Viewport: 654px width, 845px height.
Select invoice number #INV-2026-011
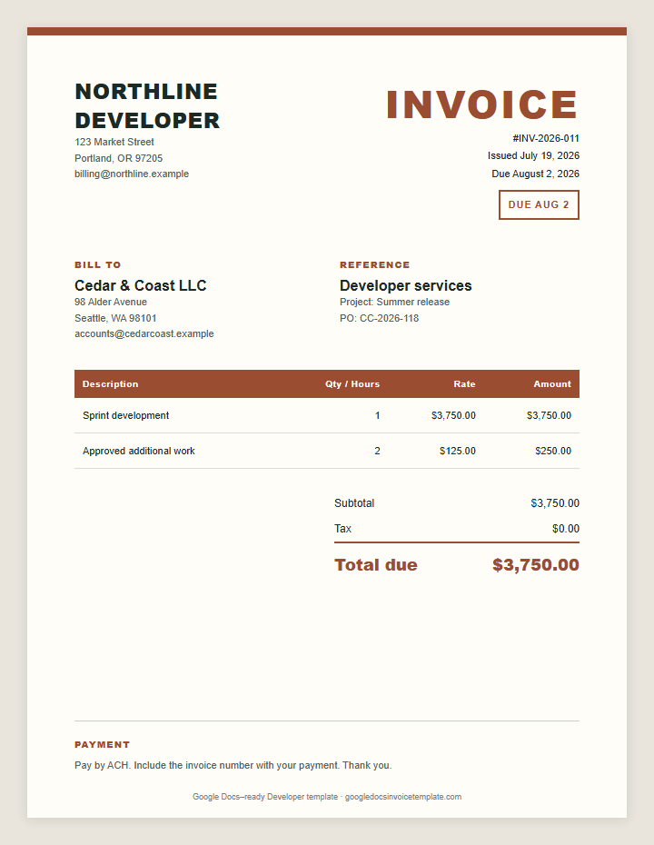tap(546, 138)
